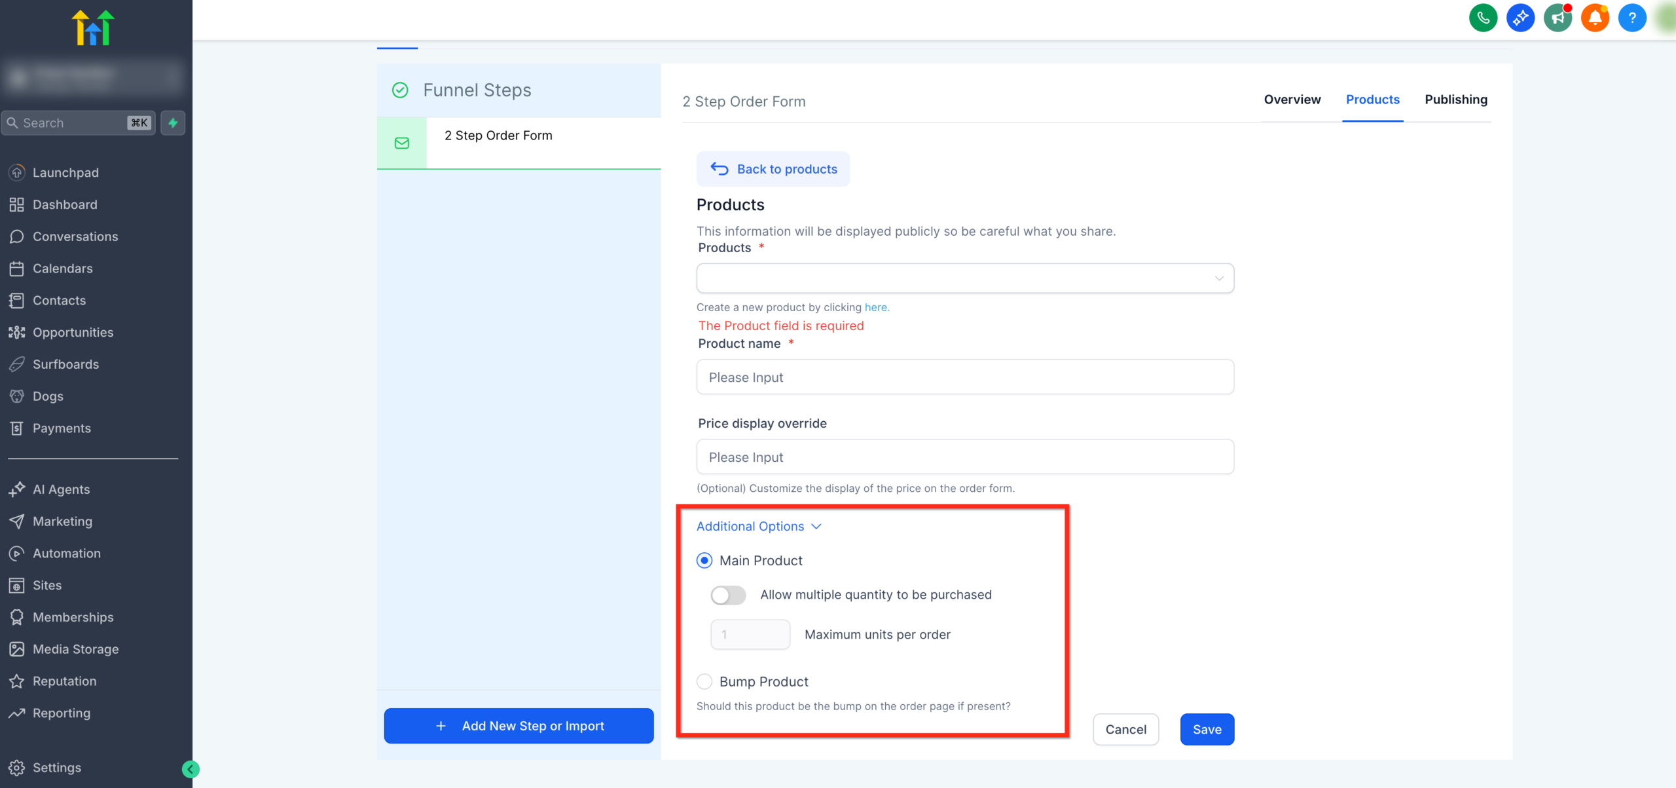Select the Automation sidebar icon
The image size is (1676, 788).
(x=17, y=553)
